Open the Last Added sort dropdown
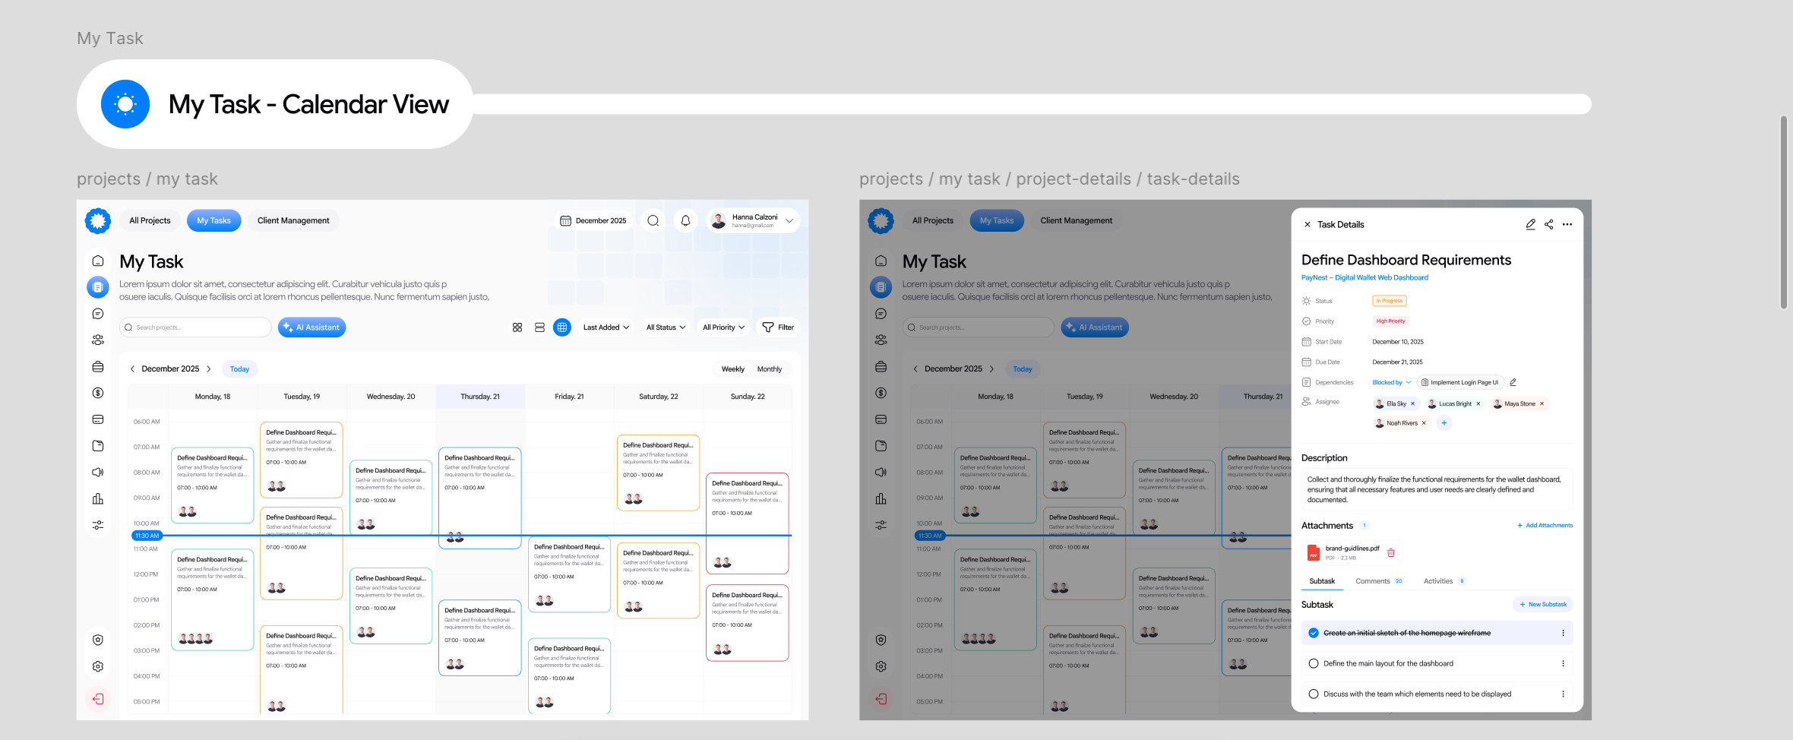The image size is (1793, 740). 606,327
